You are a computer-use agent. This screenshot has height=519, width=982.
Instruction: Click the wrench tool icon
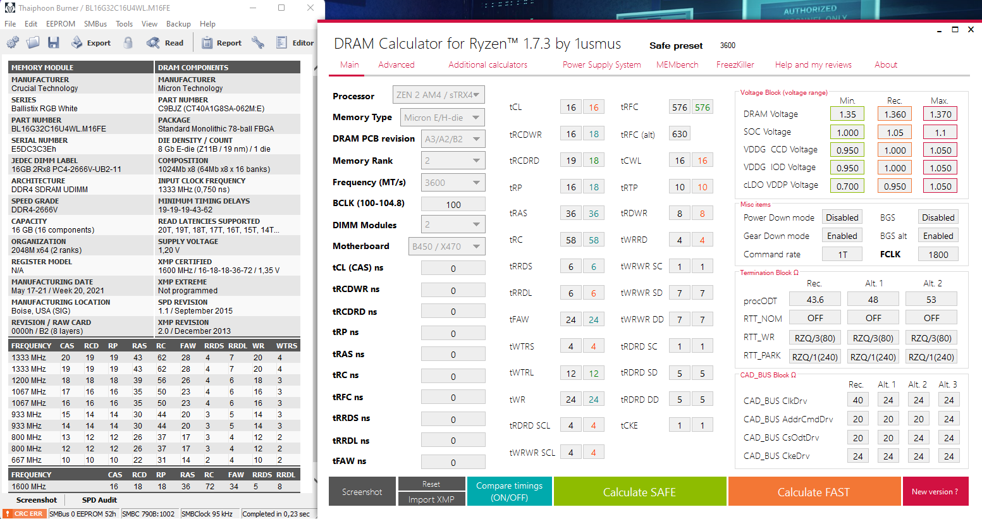(x=257, y=43)
